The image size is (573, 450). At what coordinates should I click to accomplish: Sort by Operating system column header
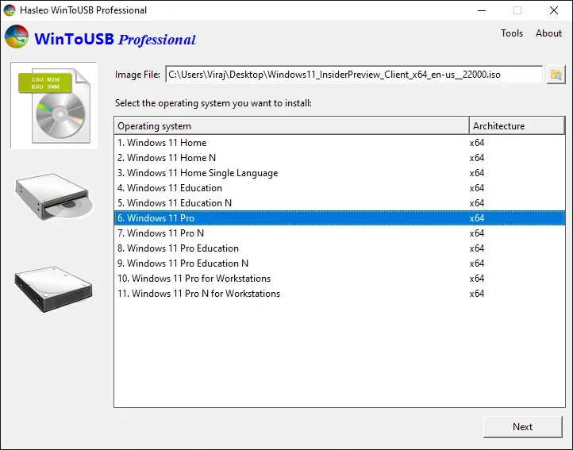[291, 126]
